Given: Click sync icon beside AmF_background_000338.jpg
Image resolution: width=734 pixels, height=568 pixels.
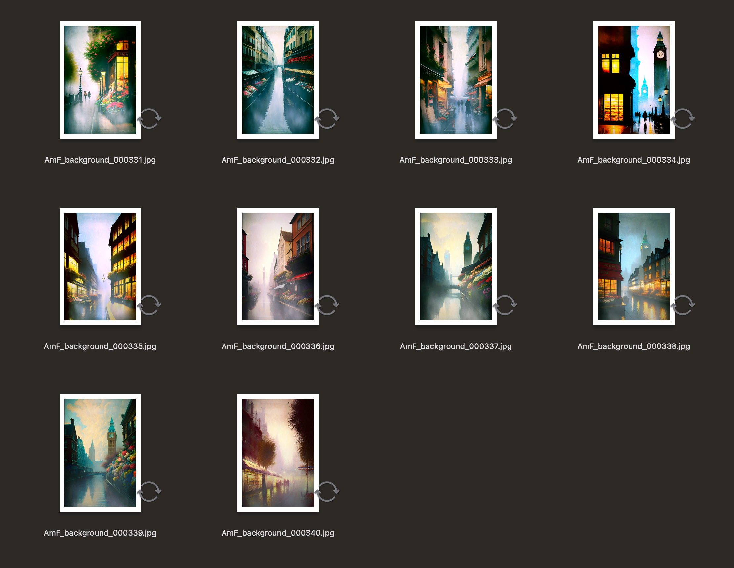Looking at the screenshot, I should (x=683, y=305).
